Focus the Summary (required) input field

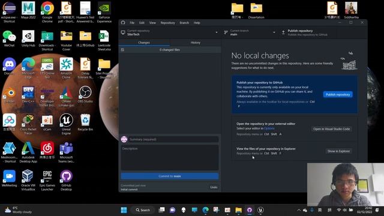(173, 139)
